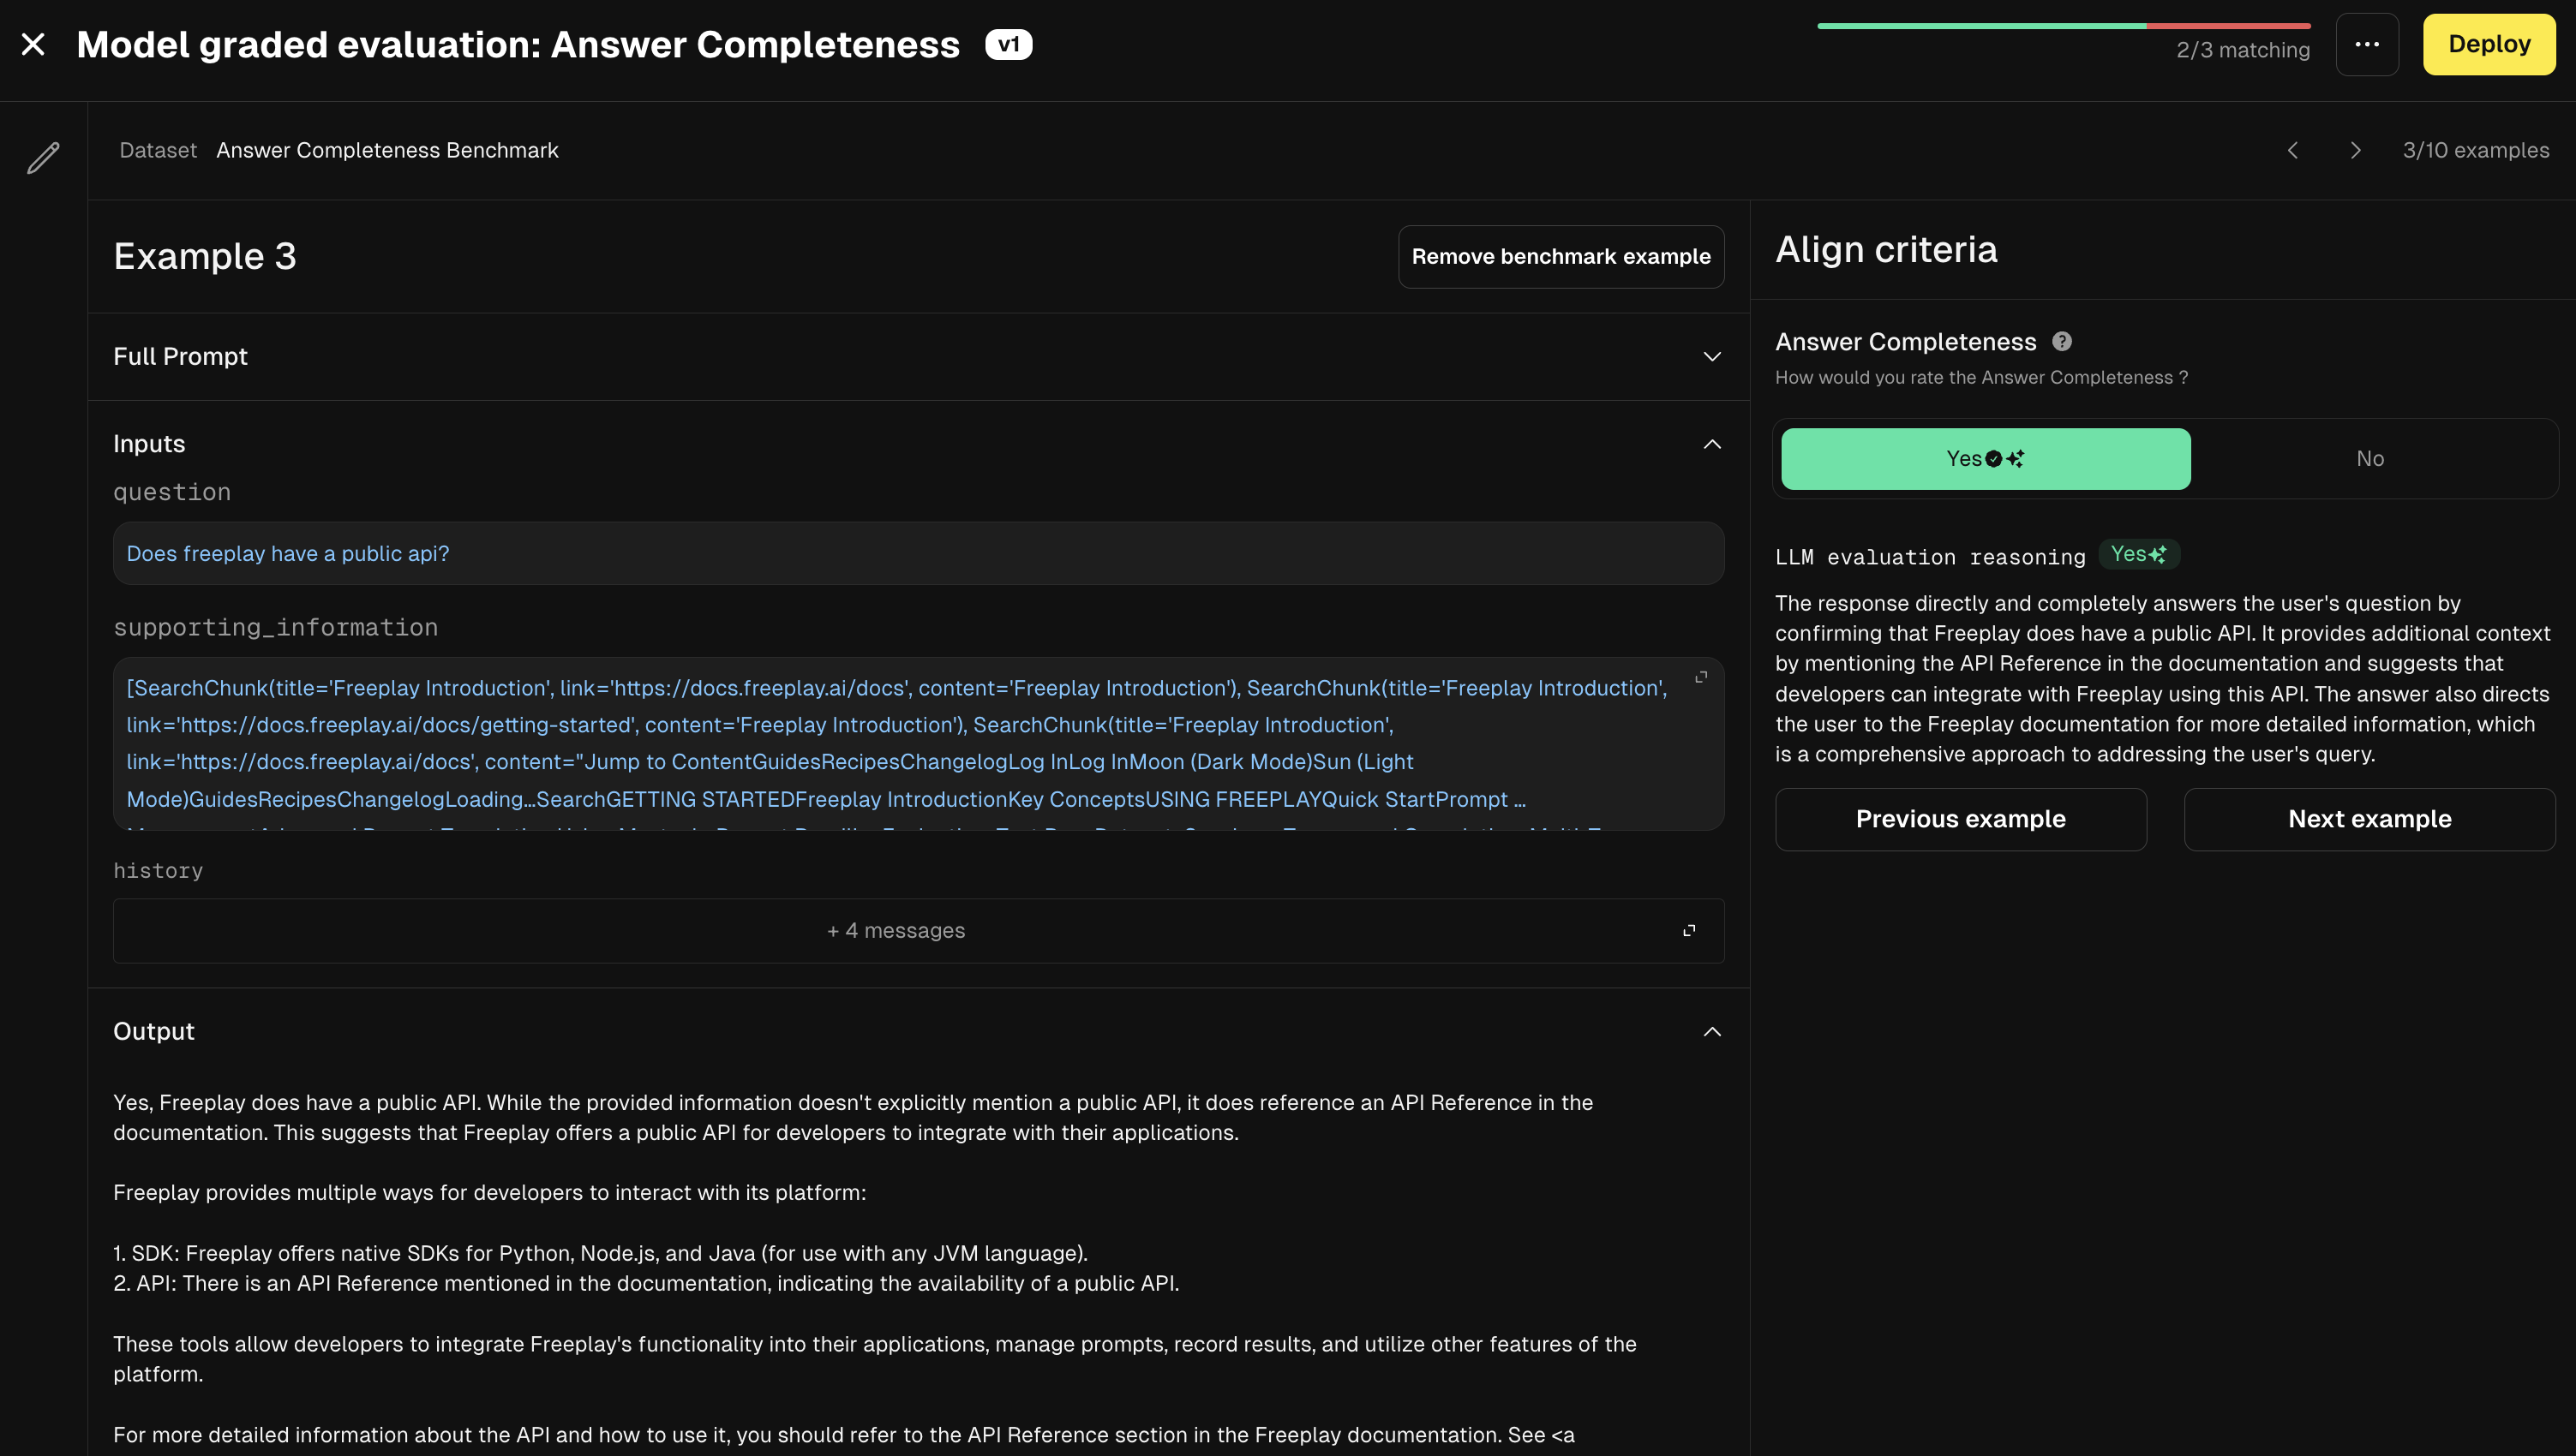This screenshot has width=2576, height=1456.
Task: Click the 2/3 matching progress bar
Action: (x=2063, y=26)
